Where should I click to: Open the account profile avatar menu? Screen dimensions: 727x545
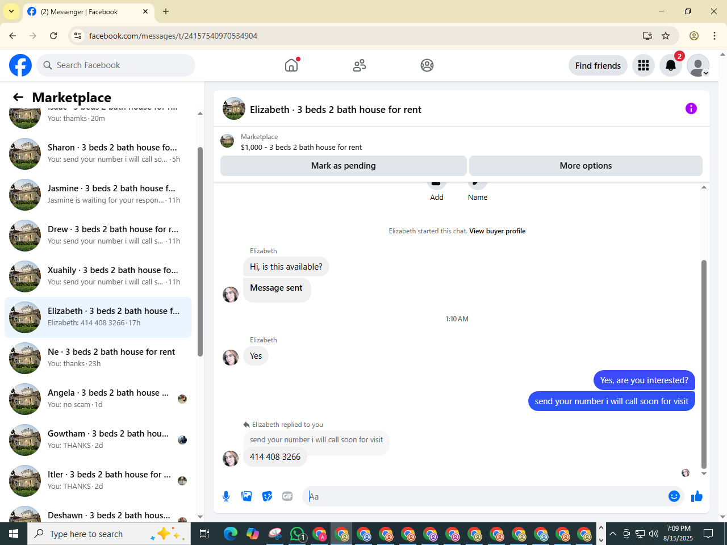pyautogui.click(x=698, y=65)
